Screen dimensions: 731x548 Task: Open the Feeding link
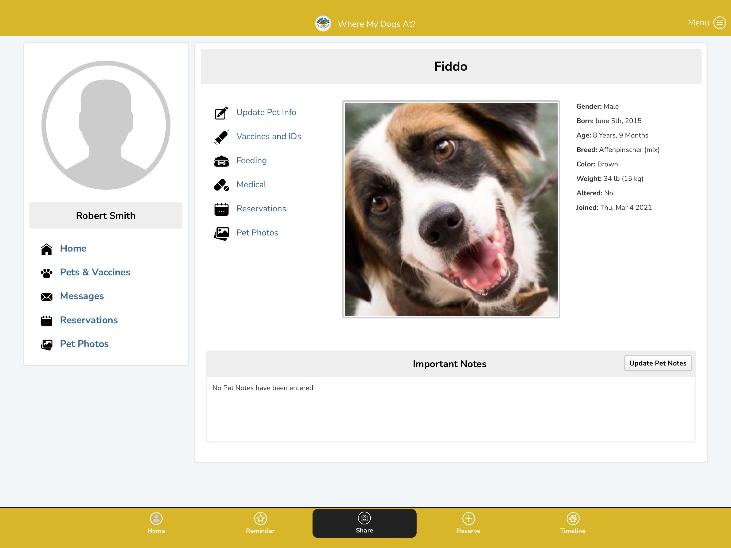(252, 161)
